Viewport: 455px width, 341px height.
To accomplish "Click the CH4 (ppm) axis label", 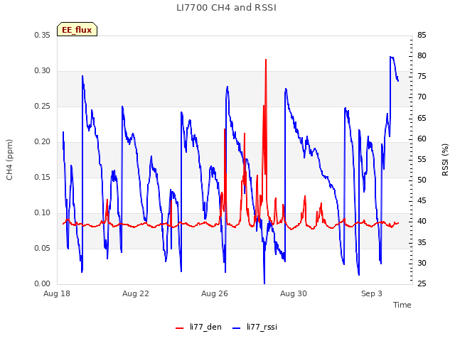I will [x=9, y=160].
